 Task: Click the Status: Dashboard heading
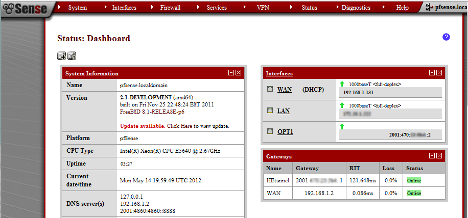(x=93, y=38)
